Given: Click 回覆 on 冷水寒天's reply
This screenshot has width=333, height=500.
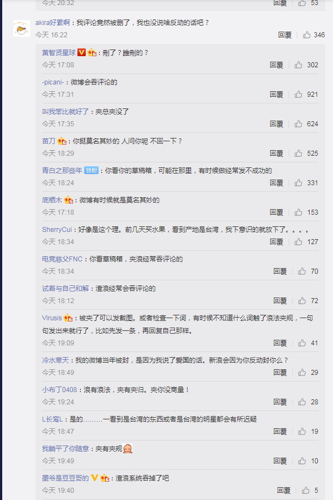Looking at the screenshot, I should coord(280,373).
